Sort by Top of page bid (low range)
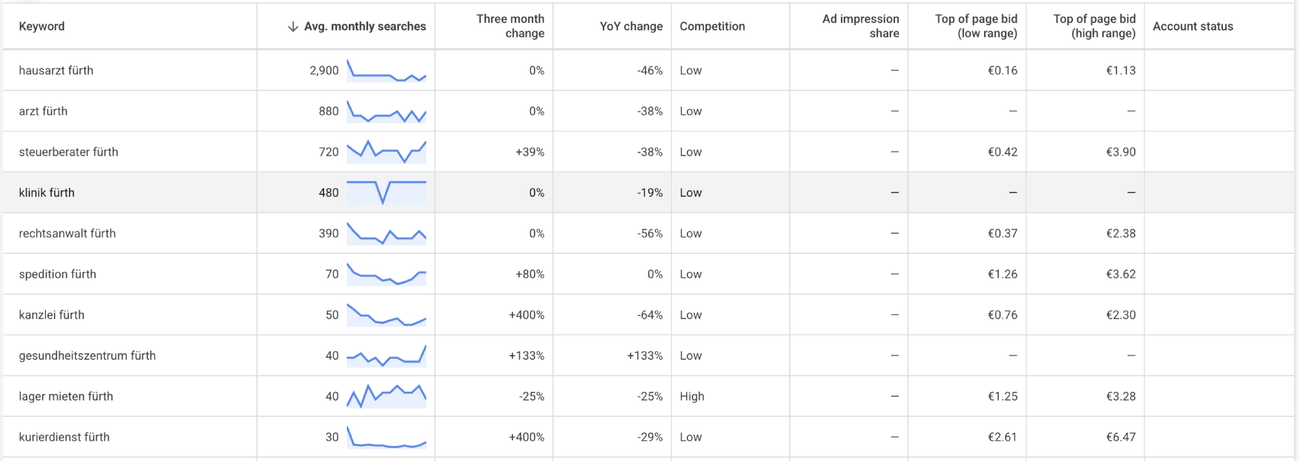This screenshot has width=1299, height=461. tap(976, 26)
